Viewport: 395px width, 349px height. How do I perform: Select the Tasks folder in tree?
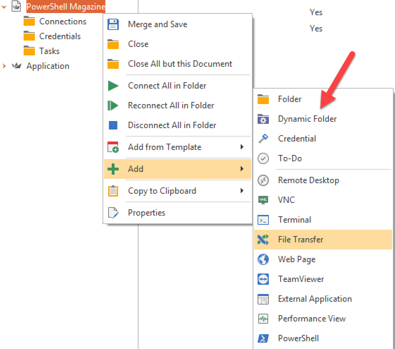click(x=49, y=51)
